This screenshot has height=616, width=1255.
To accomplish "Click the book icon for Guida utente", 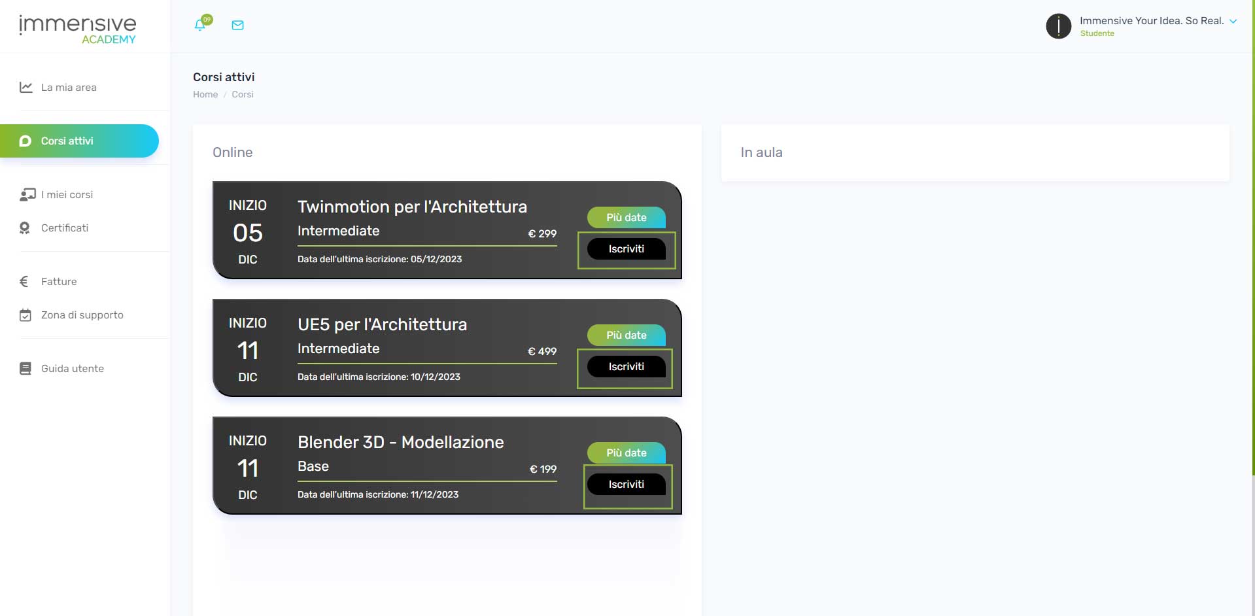I will (x=26, y=368).
